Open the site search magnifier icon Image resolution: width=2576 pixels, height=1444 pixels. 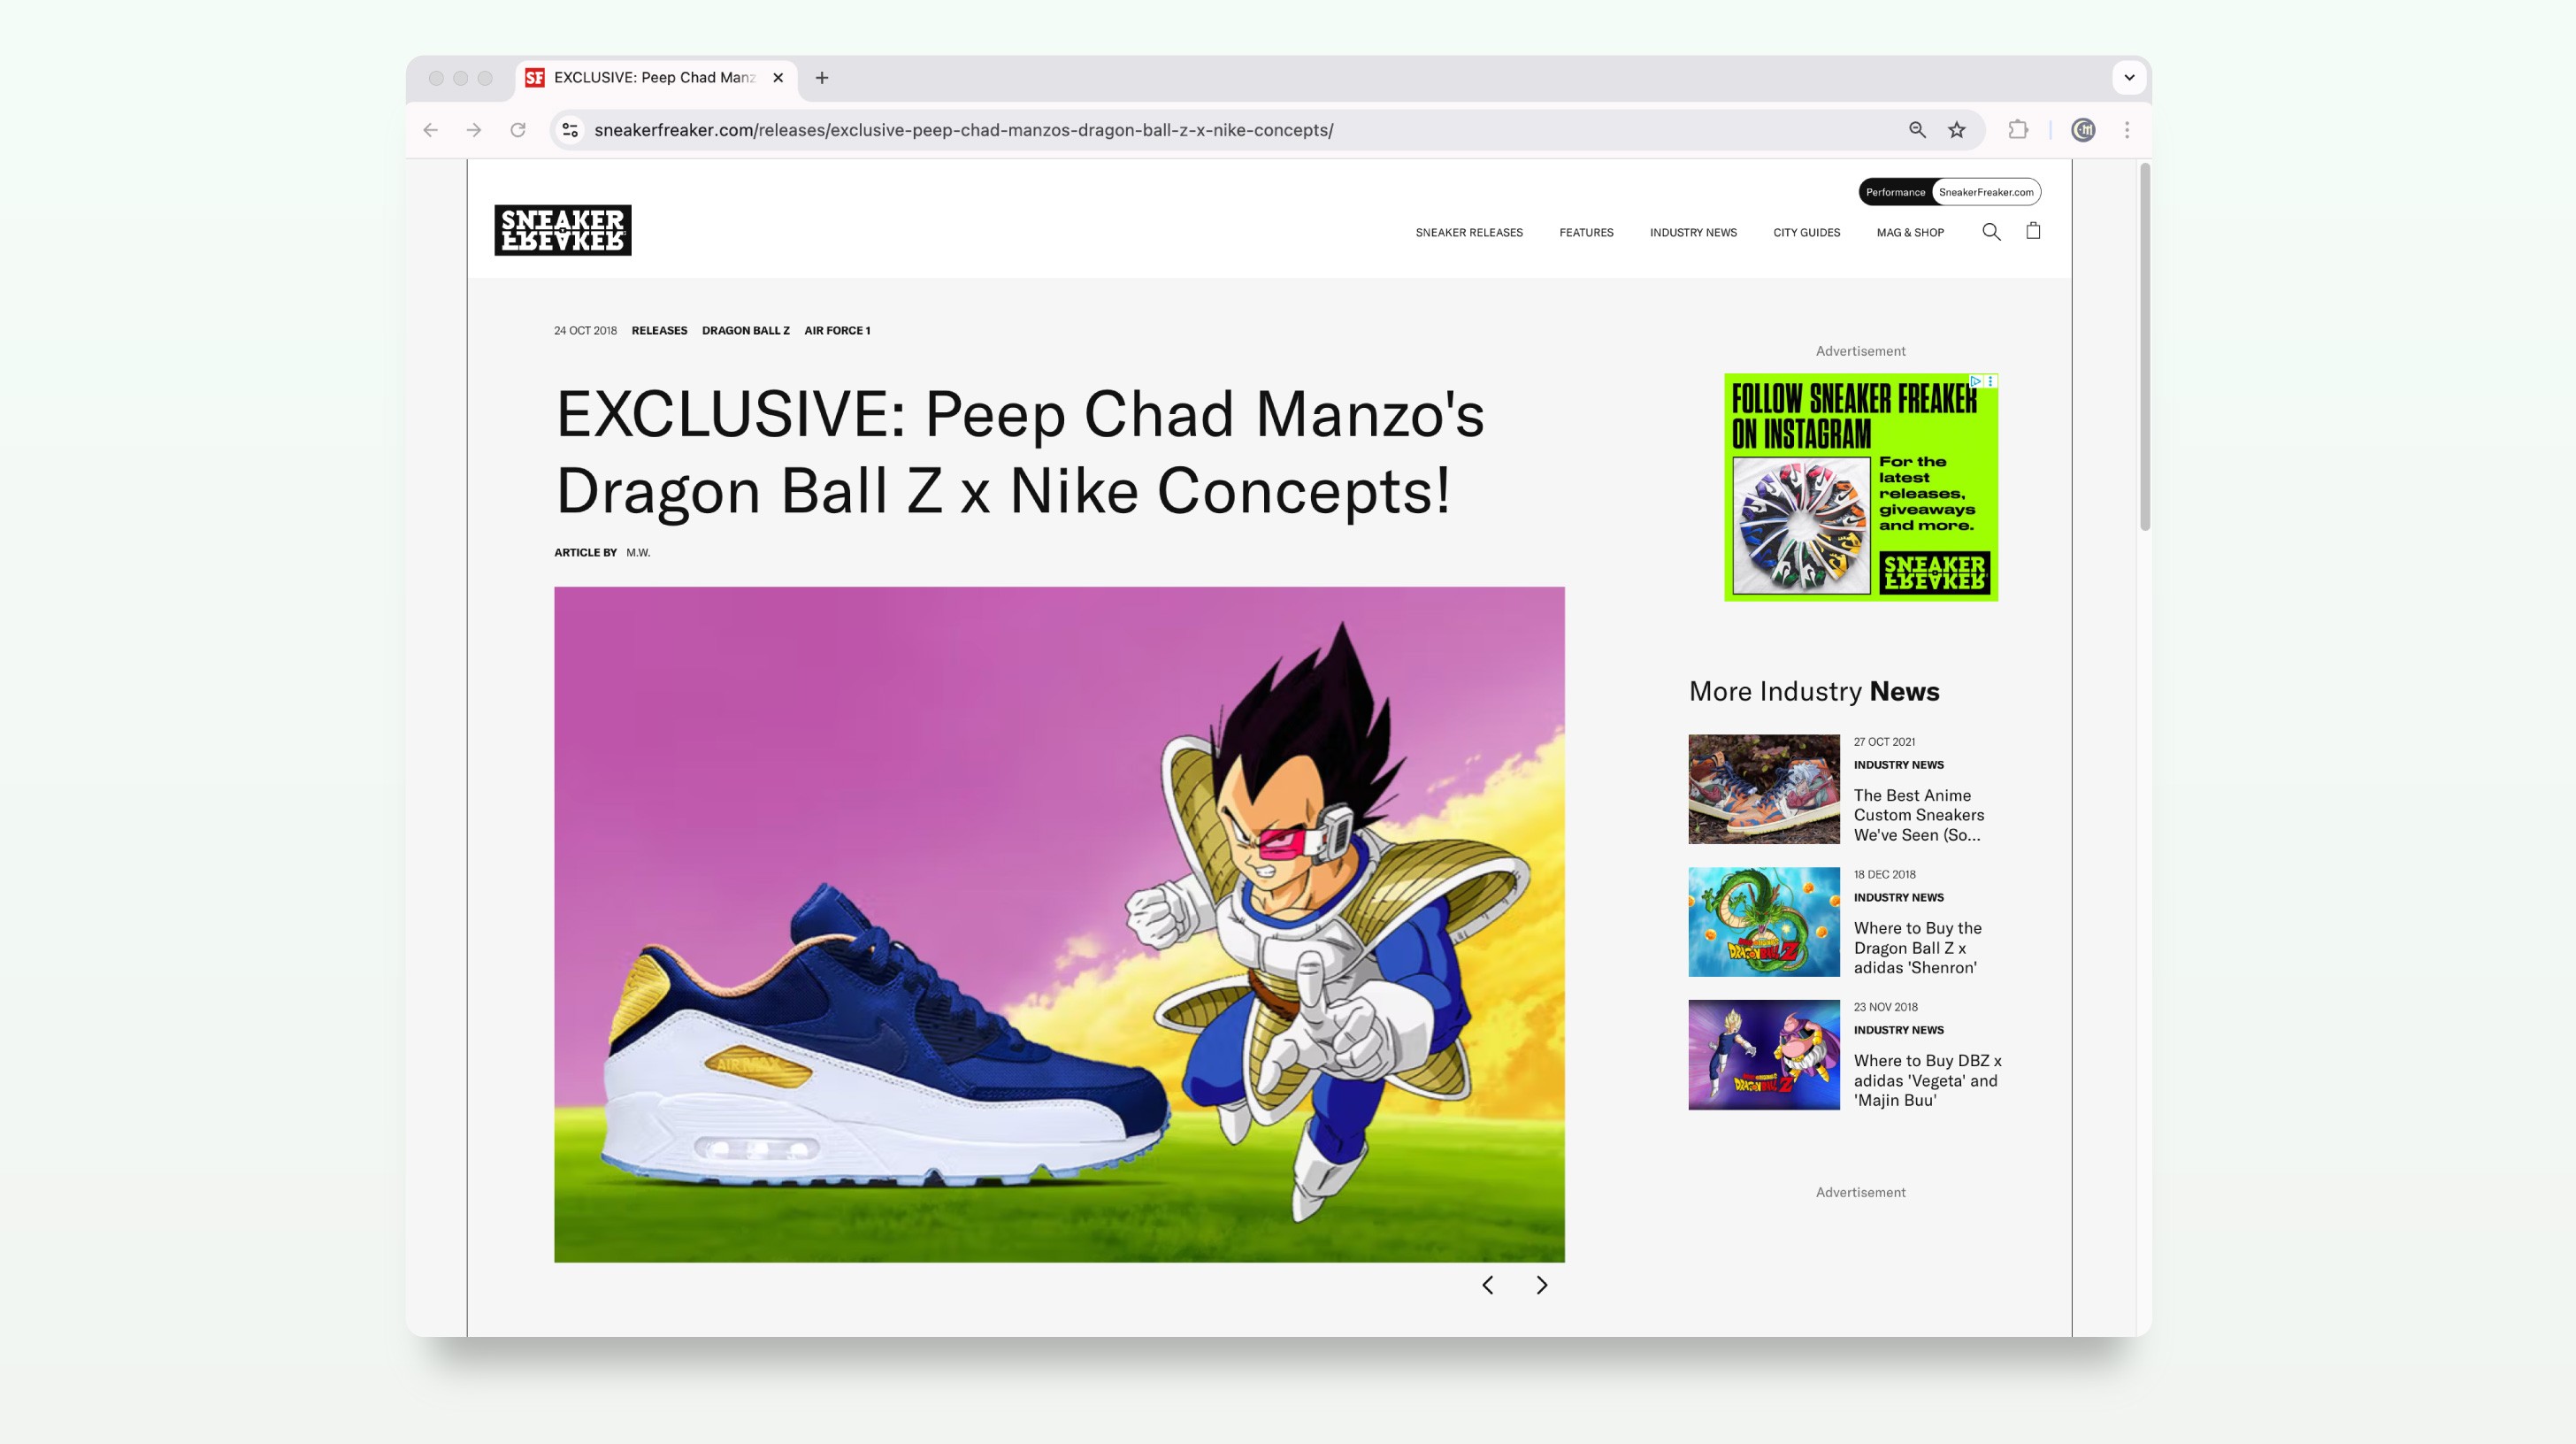(x=1991, y=232)
